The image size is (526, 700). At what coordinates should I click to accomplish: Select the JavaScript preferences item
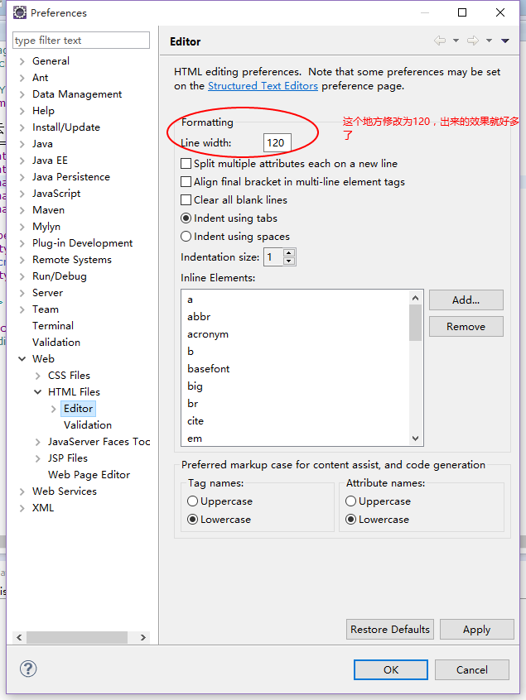(56, 194)
